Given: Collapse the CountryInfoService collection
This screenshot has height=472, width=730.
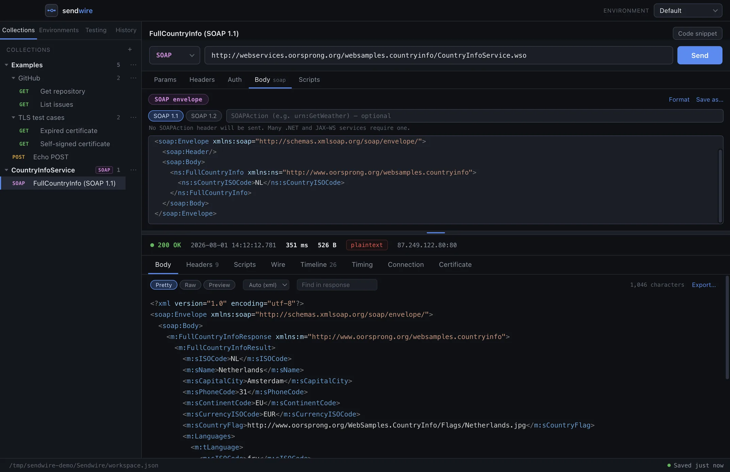Looking at the screenshot, I should (x=6, y=170).
